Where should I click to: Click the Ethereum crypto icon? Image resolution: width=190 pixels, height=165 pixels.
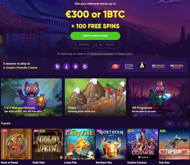coord(76,67)
